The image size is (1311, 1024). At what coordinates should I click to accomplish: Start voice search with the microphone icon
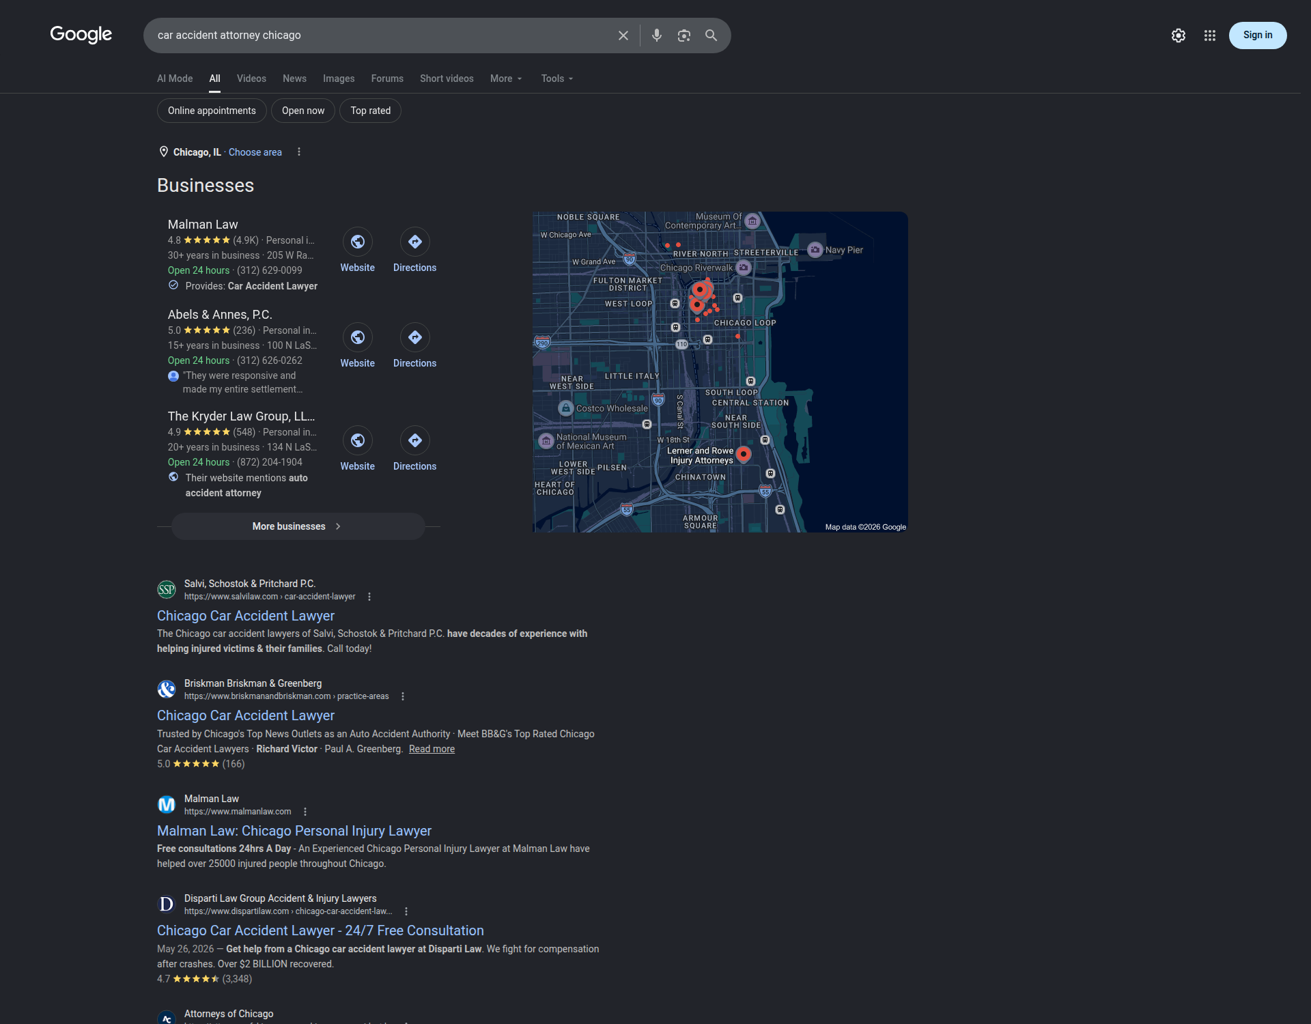pos(656,35)
